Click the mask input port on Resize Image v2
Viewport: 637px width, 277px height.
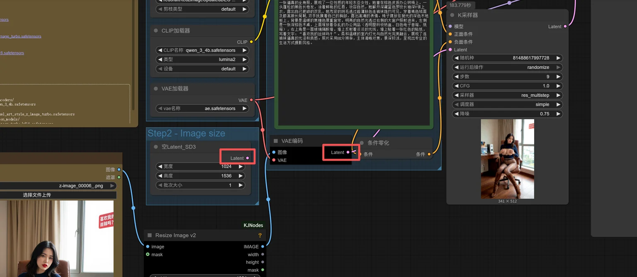[x=148, y=255]
